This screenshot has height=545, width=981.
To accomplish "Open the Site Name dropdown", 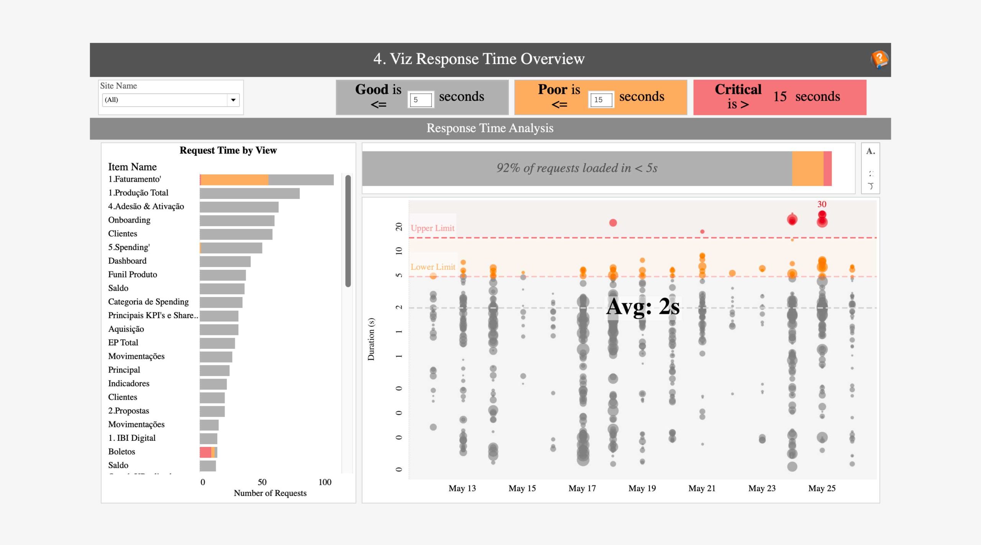I will [x=166, y=100].
